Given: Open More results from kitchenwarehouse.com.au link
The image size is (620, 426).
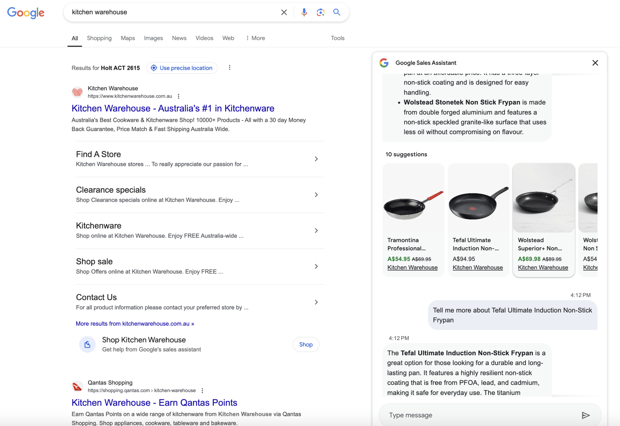Looking at the screenshot, I should (x=135, y=323).
